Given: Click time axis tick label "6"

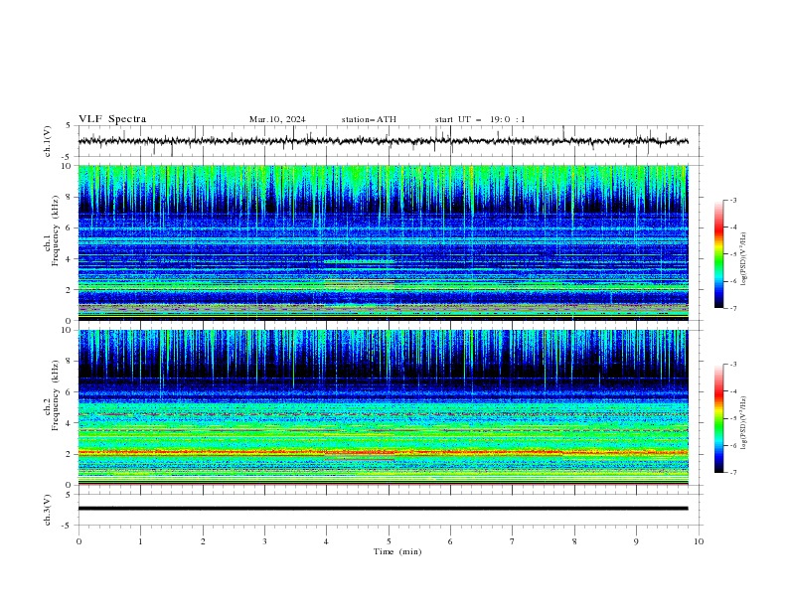Looking at the screenshot, I should click(x=450, y=541).
